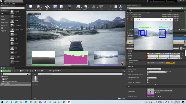Viewport: 186px width, 104px height.
Task: Add element to Skin Cache Usage array
Action: (158, 97)
